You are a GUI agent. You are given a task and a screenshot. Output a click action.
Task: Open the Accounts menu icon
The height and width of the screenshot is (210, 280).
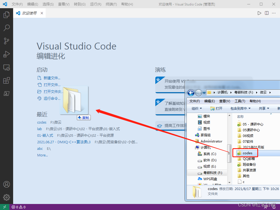point(7,184)
